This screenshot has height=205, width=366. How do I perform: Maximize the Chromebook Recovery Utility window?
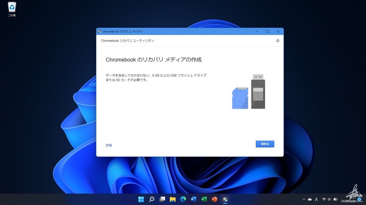(x=267, y=31)
